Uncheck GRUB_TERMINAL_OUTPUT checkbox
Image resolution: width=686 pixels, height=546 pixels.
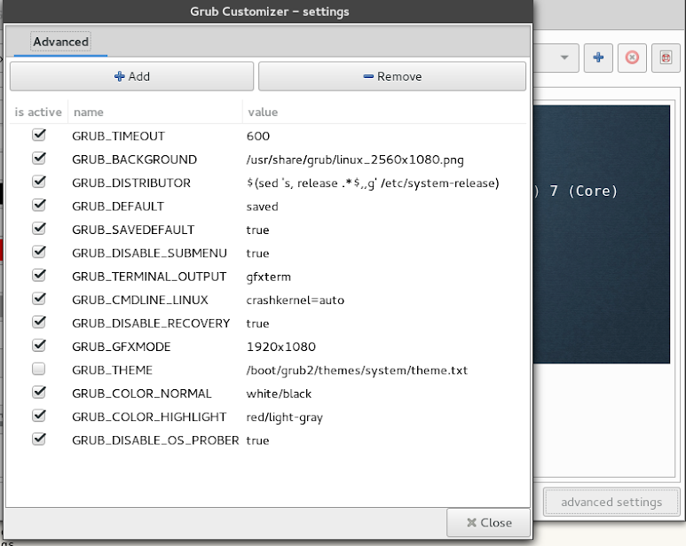coord(39,275)
